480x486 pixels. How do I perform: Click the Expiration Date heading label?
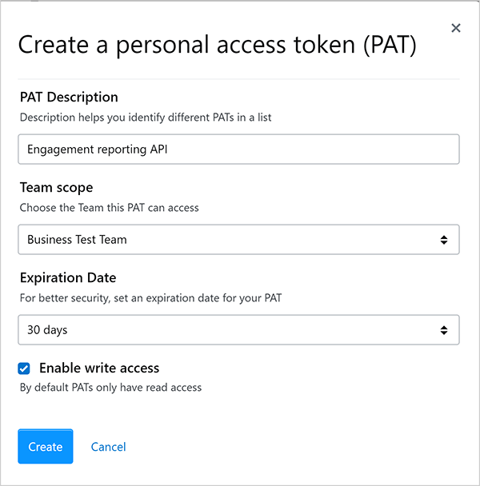tap(68, 277)
